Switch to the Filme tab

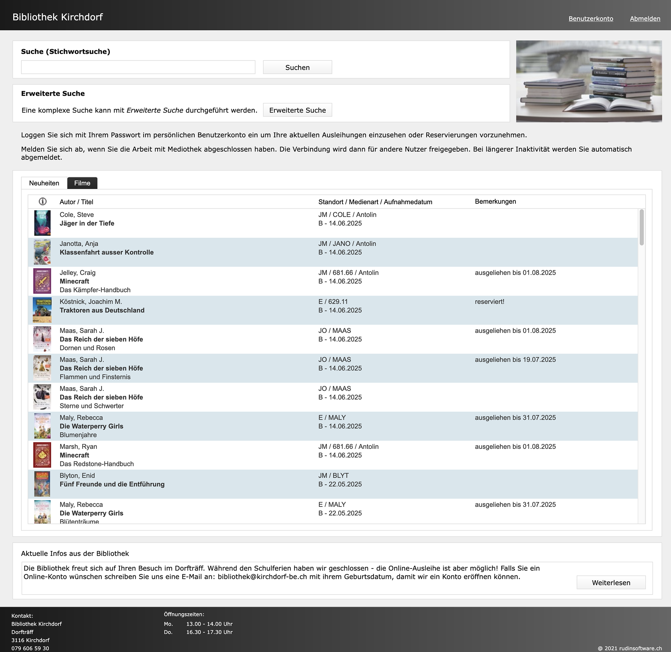[82, 183]
